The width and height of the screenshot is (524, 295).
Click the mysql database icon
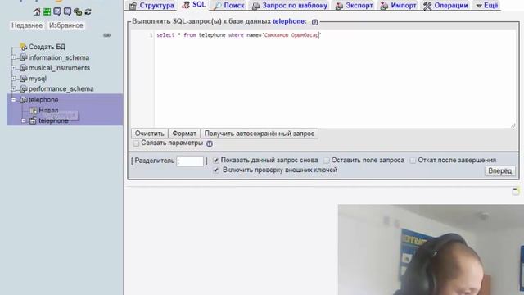(x=23, y=79)
